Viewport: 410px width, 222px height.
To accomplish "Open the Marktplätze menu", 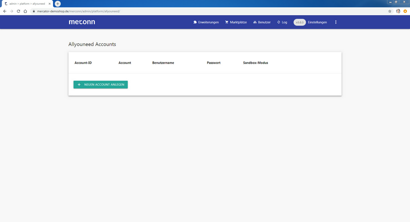I will click(x=236, y=22).
